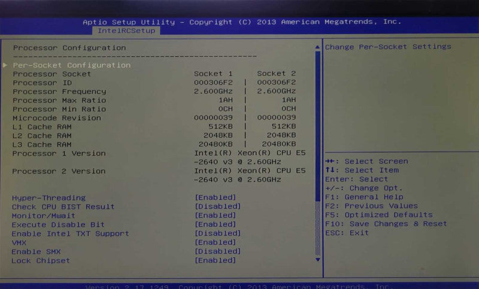Click Socket 1 L1 Cache 512KB value
Viewport: 479px width, 289px height.
[220, 126]
